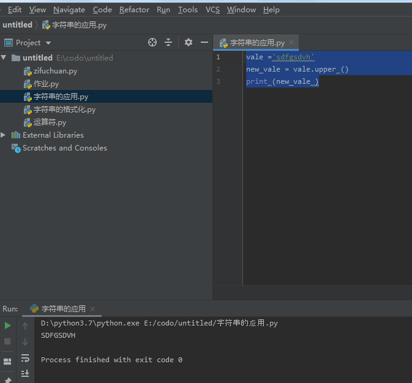412x383 pixels.
Task: Select 字符串的格式化.py in project tree
Action: [59, 110]
